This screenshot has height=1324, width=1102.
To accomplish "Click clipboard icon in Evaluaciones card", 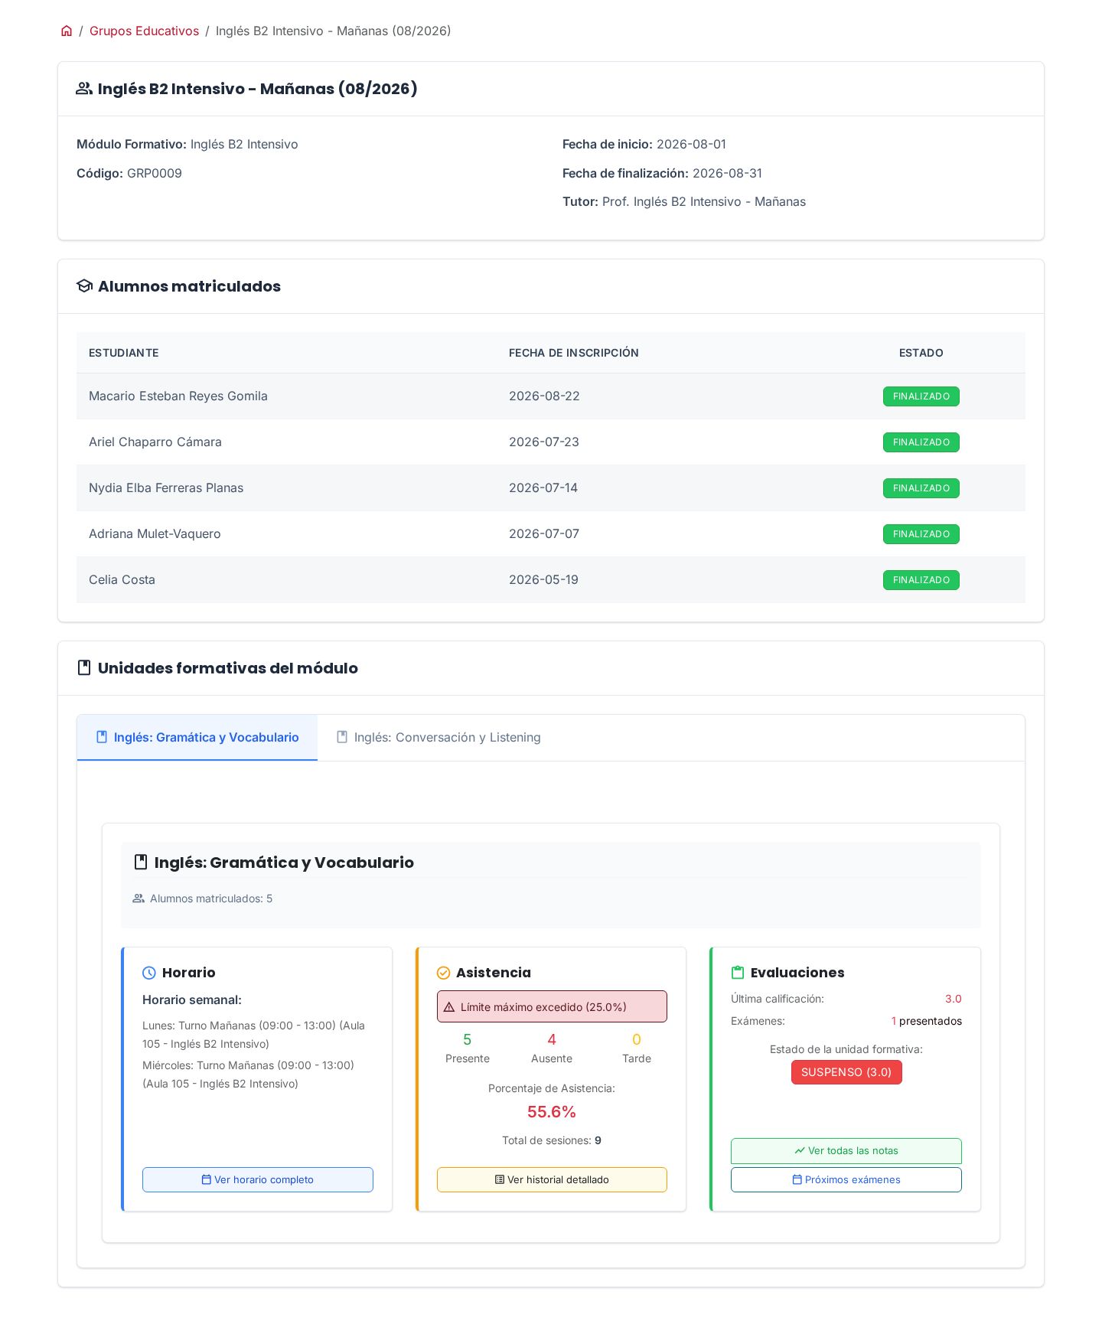I will (738, 973).
